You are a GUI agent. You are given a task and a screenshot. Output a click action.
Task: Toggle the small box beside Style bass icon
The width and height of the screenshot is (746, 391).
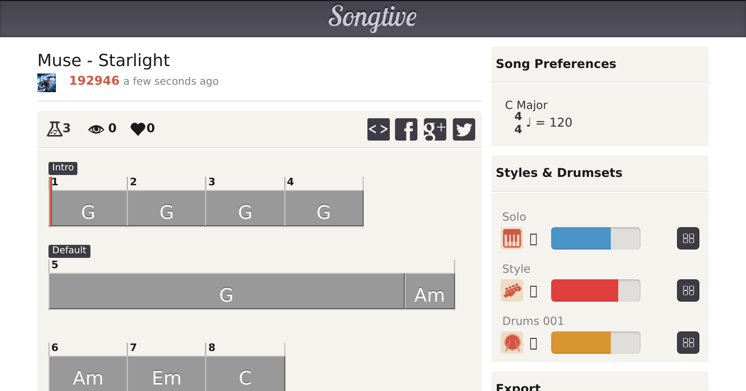[x=533, y=291]
